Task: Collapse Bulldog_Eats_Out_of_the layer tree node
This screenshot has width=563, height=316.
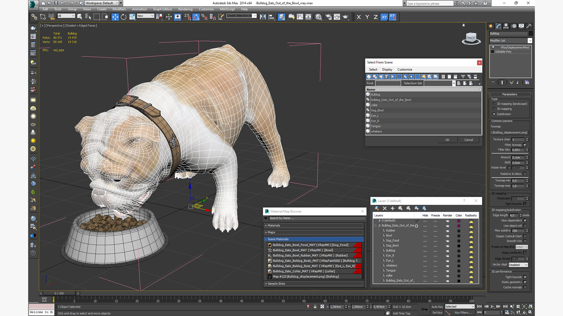Action: pos(375,226)
